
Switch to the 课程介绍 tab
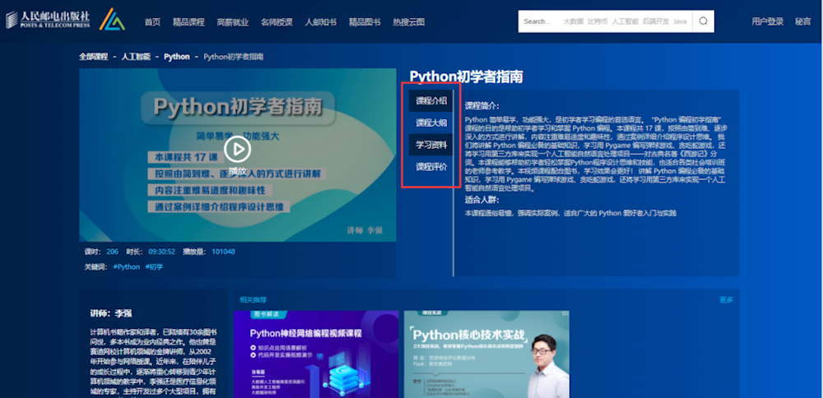(431, 101)
